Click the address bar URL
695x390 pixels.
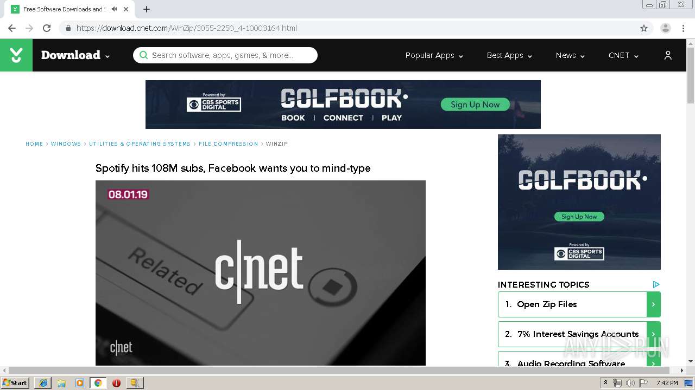click(187, 28)
